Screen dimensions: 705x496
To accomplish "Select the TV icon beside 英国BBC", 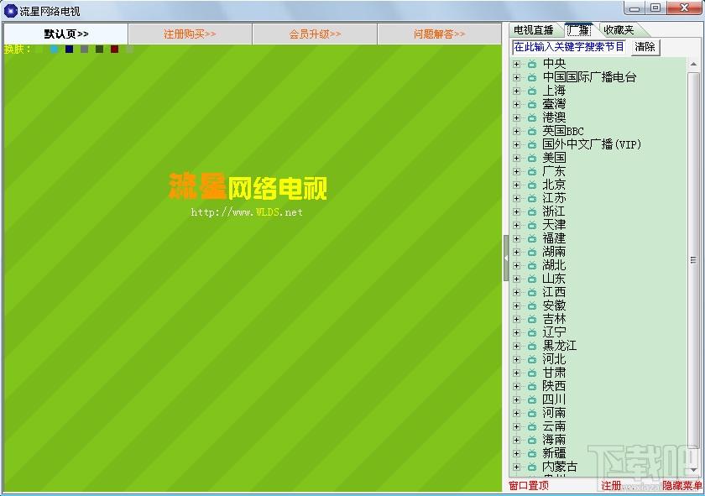I will pyautogui.click(x=532, y=131).
